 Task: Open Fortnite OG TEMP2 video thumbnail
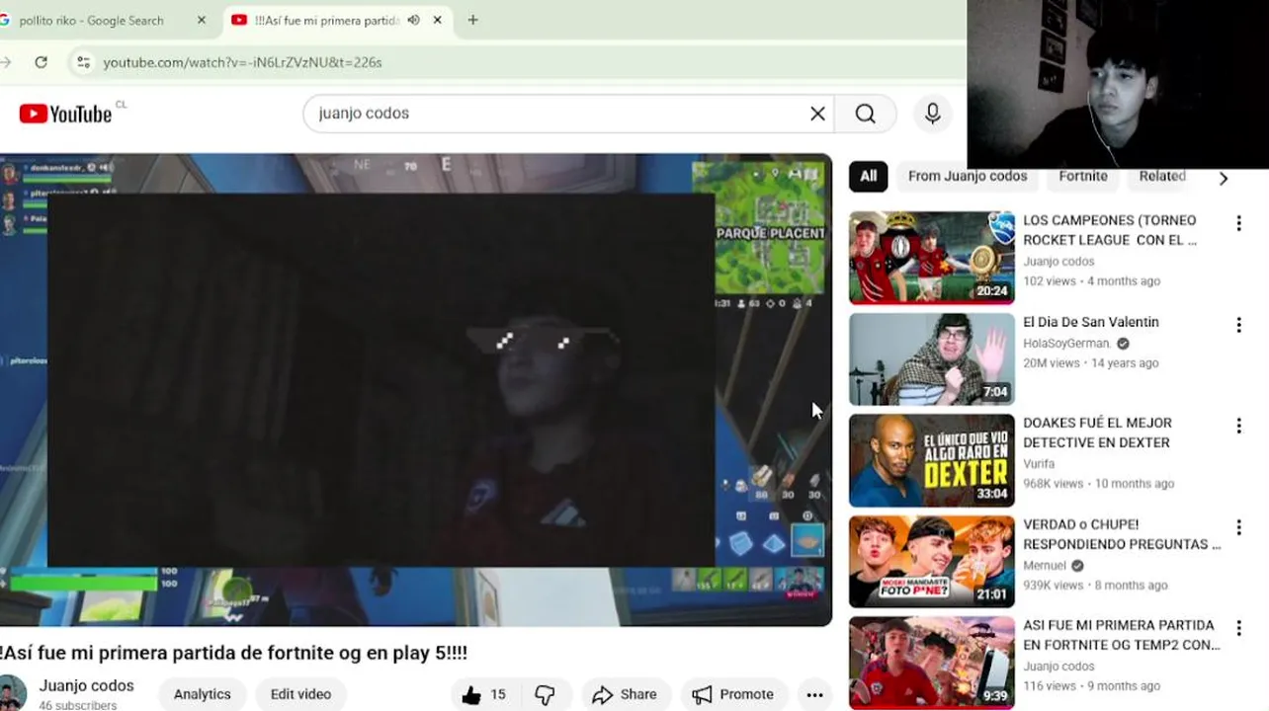[x=932, y=663]
